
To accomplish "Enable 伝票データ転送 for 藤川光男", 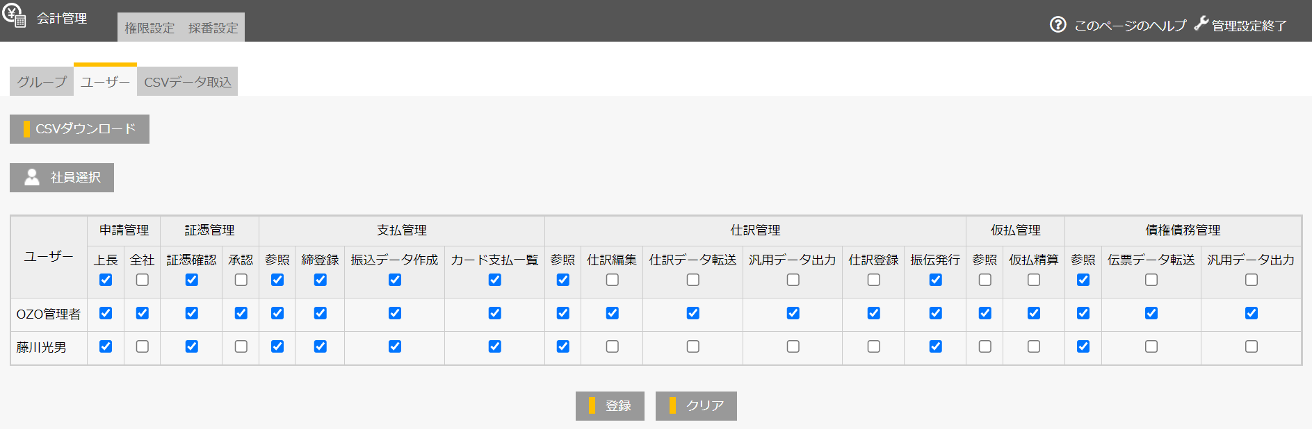I will [1151, 346].
